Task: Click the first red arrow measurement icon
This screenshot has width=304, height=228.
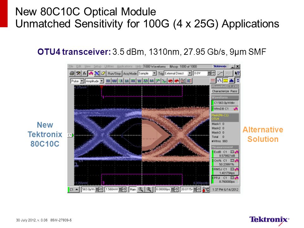Action: point(170,81)
